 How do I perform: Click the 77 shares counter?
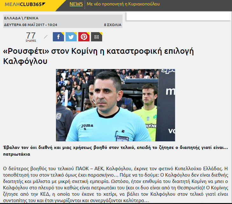tap(31, 37)
